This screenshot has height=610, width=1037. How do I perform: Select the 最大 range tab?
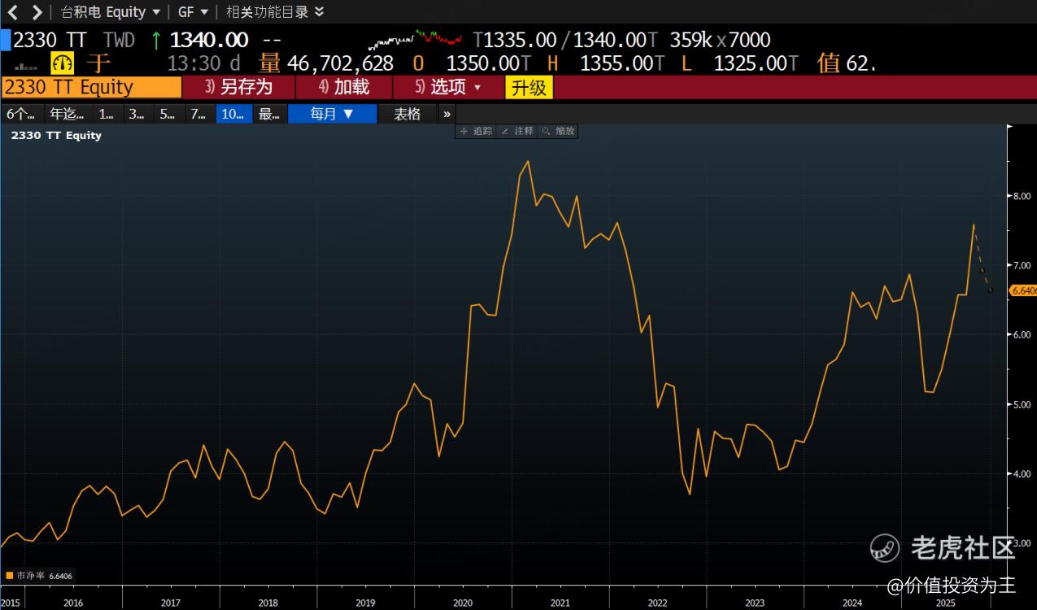coord(269,114)
